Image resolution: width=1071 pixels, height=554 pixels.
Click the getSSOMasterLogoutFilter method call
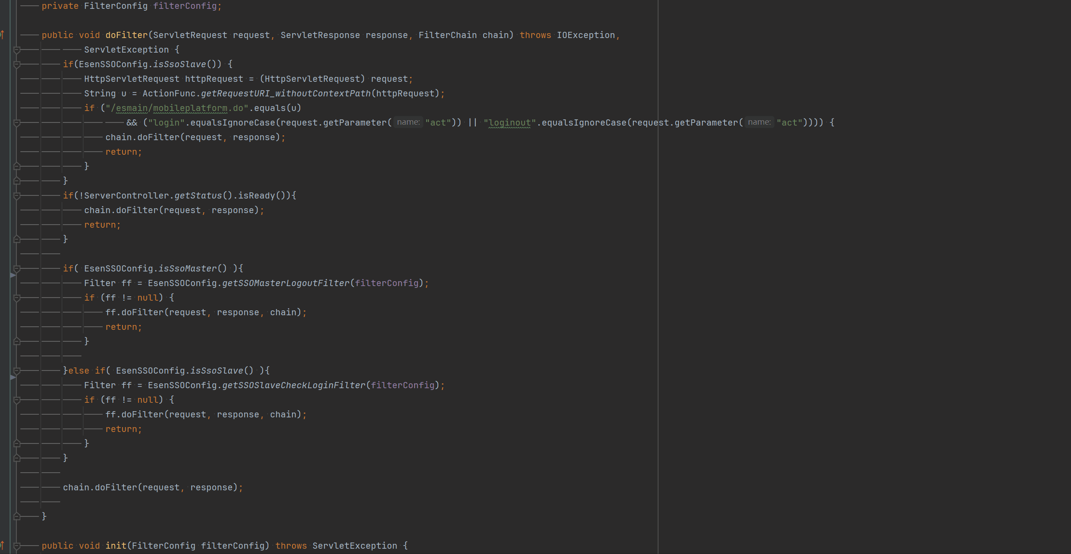285,283
